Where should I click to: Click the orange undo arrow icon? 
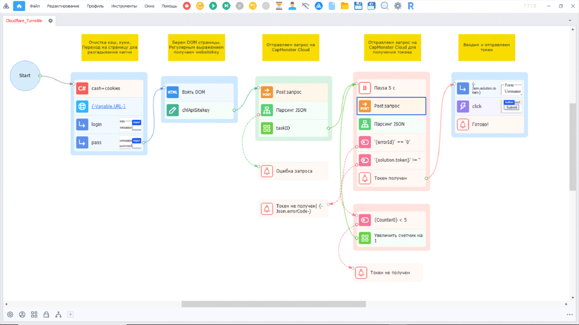pos(253,6)
